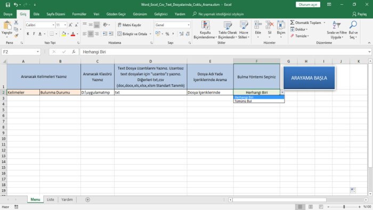This screenshot has height=210, width=373.
Task: Cut the selection with the scissors icon
Action: (x=16, y=22)
